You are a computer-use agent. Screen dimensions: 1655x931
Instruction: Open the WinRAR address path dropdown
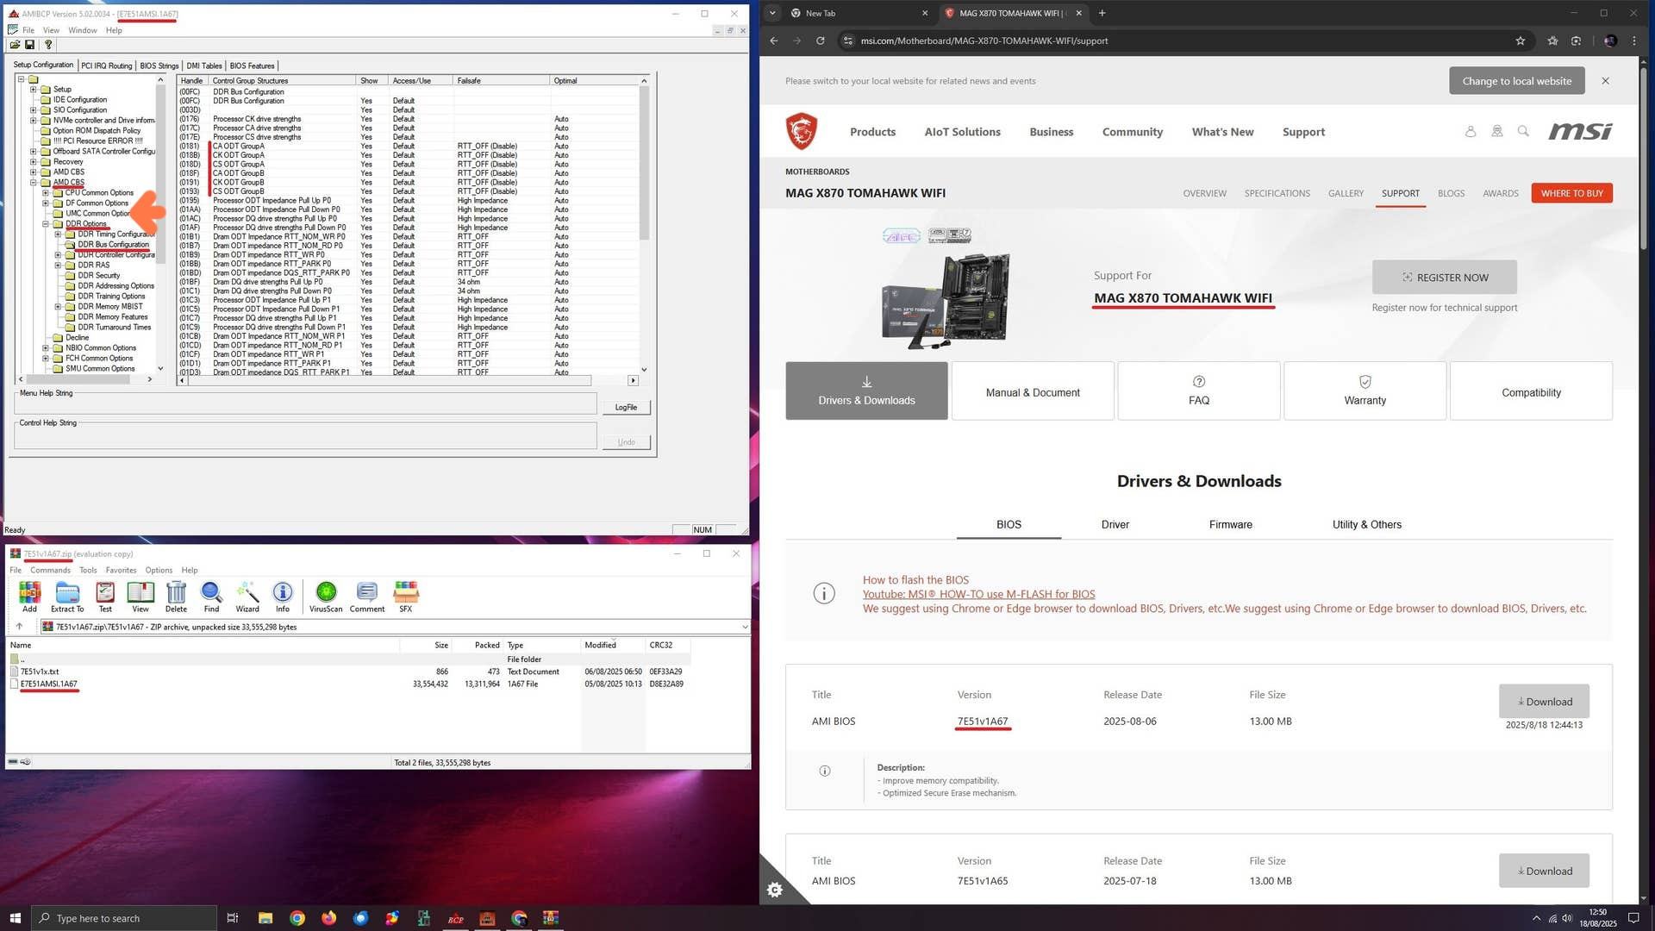(x=744, y=627)
